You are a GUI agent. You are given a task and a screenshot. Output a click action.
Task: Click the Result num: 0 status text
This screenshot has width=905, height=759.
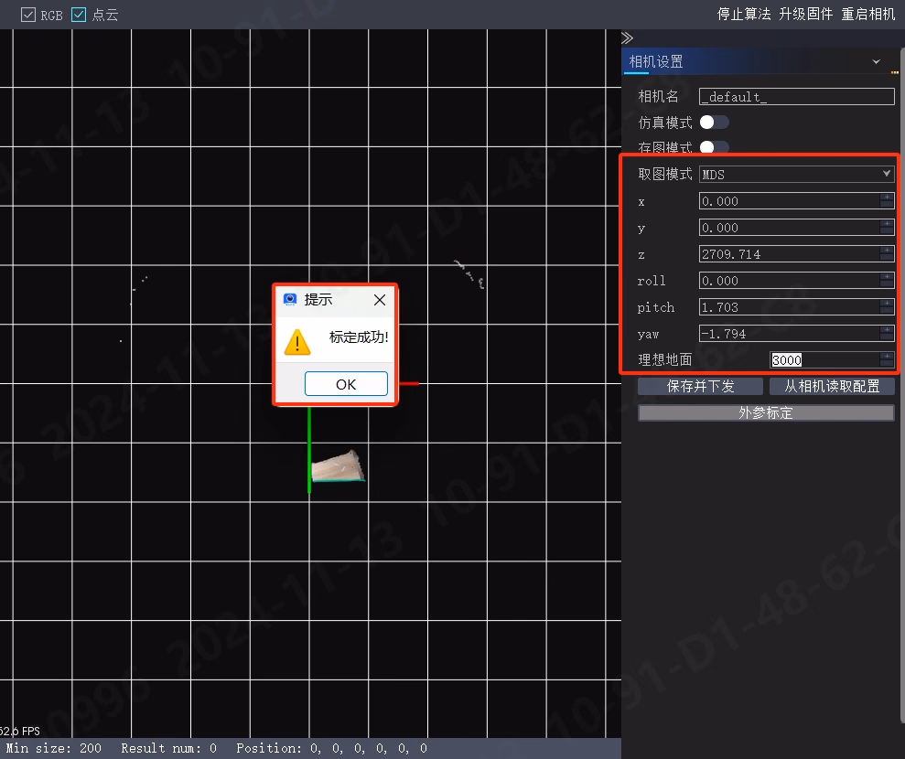click(168, 749)
